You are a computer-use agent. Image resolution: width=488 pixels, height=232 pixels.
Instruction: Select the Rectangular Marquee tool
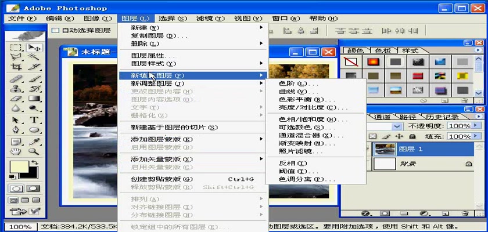click(16, 48)
